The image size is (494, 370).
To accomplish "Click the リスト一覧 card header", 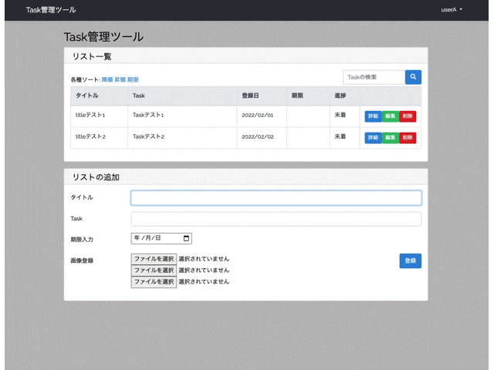I will pos(245,56).
